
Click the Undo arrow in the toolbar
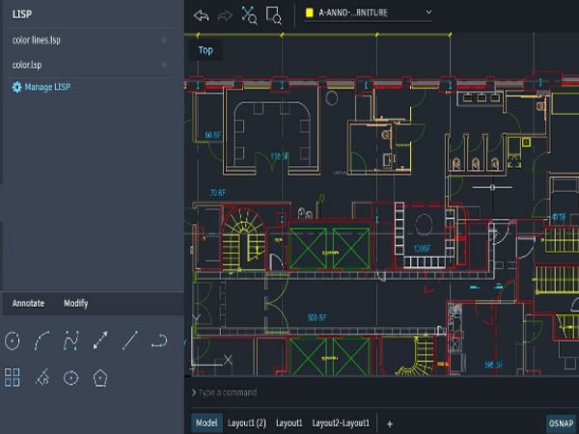pyautogui.click(x=202, y=15)
